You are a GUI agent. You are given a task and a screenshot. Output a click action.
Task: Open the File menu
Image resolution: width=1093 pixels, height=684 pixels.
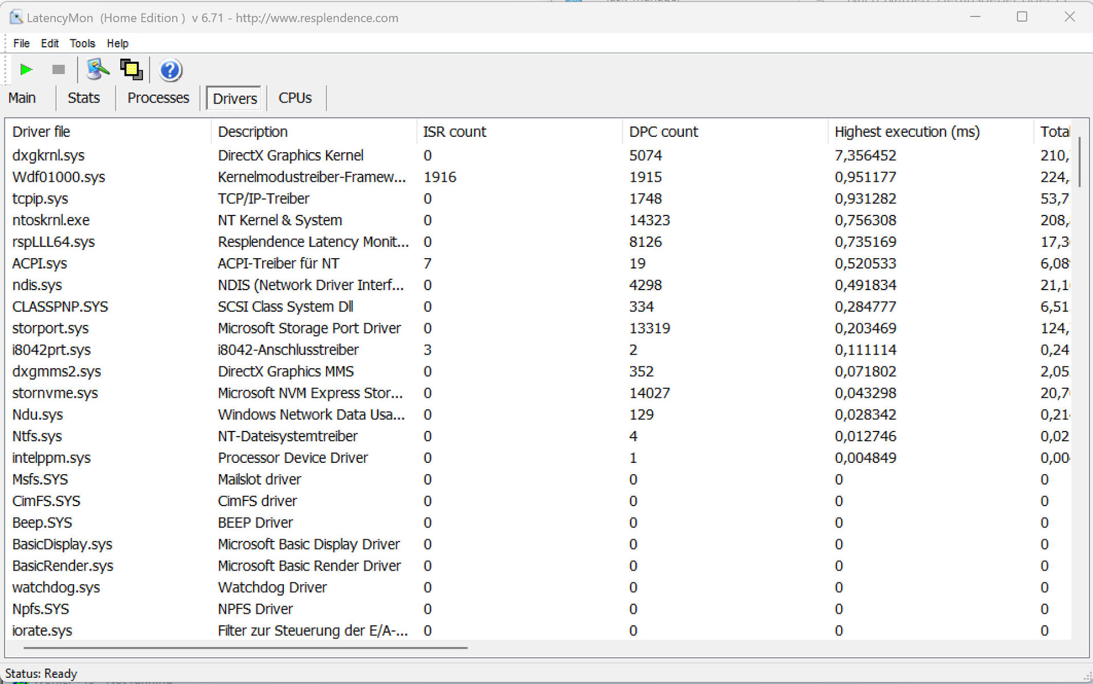(x=21, y=43)
